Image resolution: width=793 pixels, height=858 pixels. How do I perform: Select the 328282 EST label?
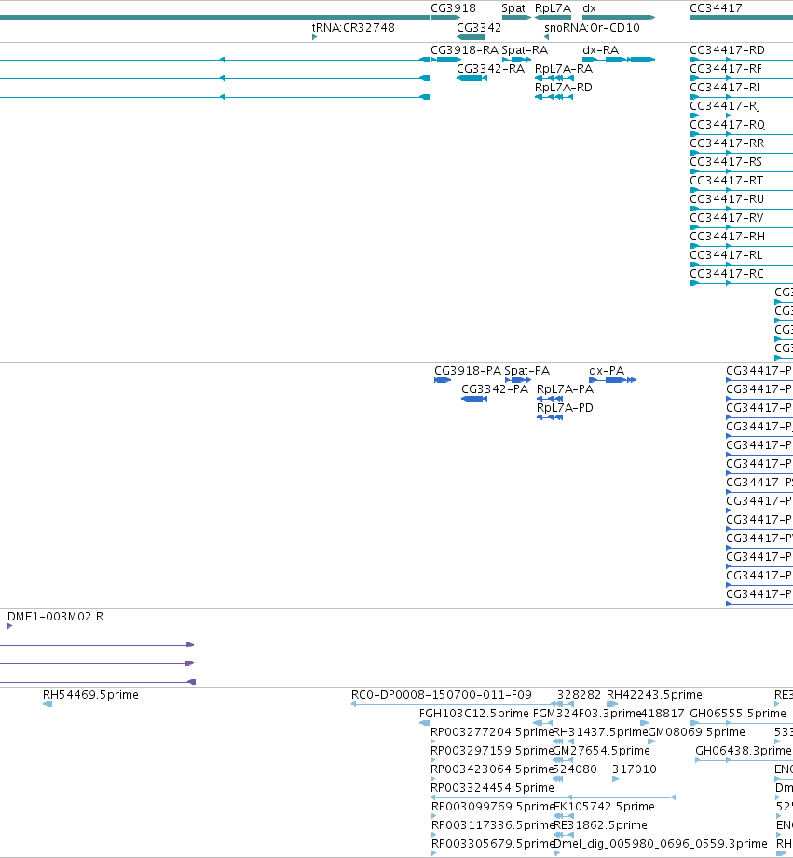579,694
